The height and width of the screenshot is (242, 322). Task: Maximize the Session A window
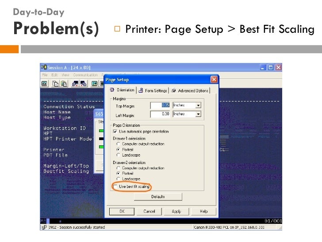coord(271,67)
